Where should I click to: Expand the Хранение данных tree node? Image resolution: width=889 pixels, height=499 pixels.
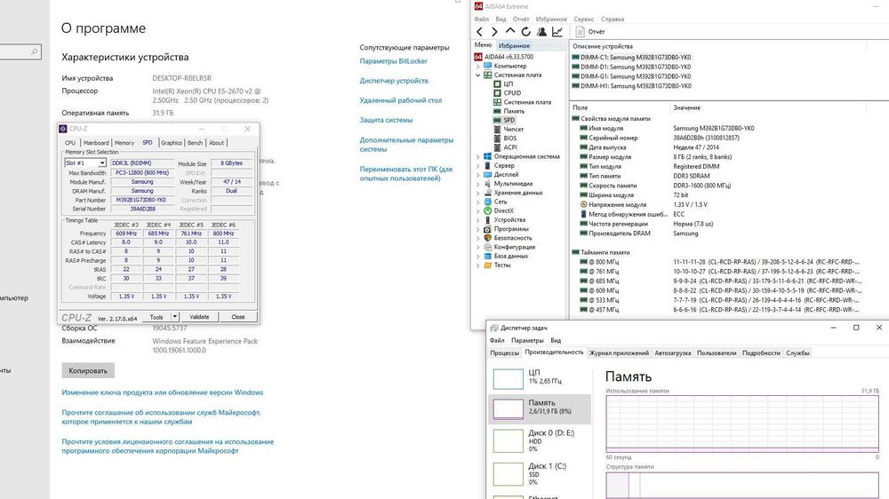pos(478,194)
